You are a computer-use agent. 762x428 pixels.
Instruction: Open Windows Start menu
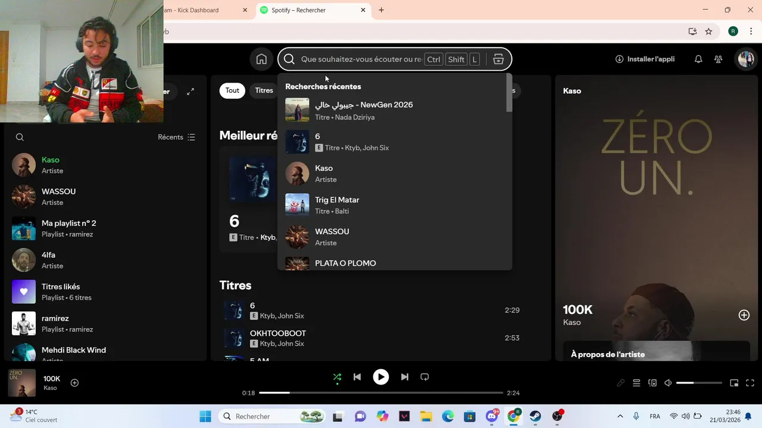(205, 416)
